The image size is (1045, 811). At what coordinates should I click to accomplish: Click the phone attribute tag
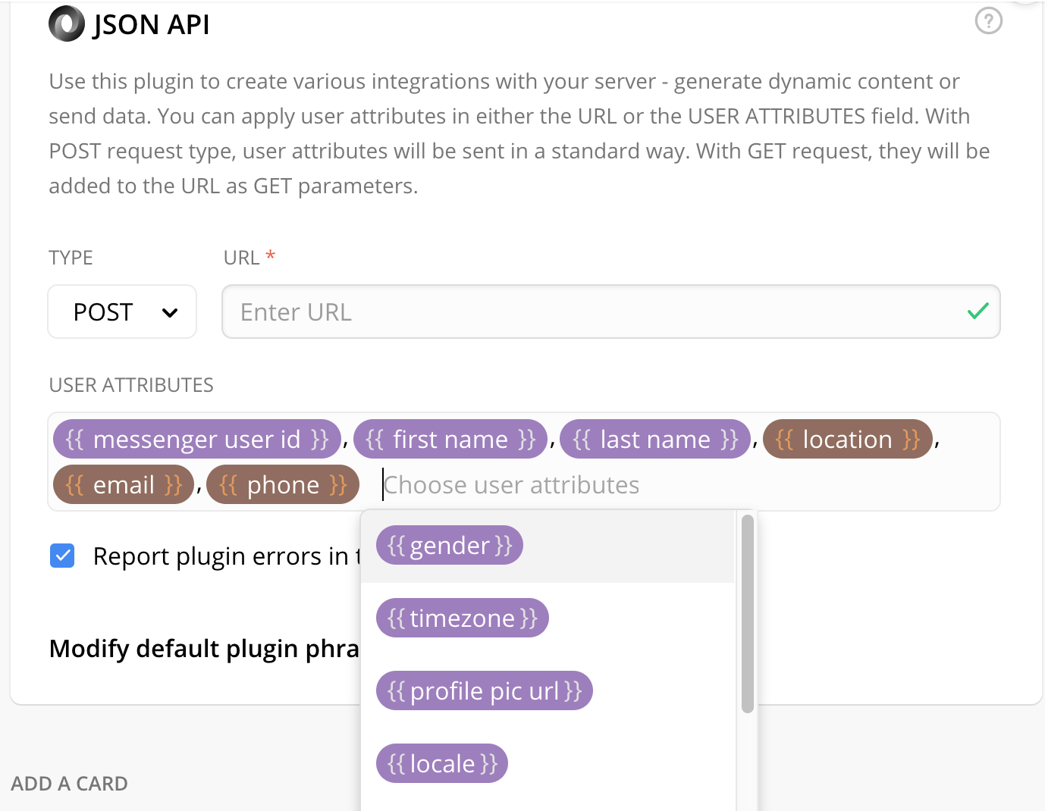[x=283, y=485]
